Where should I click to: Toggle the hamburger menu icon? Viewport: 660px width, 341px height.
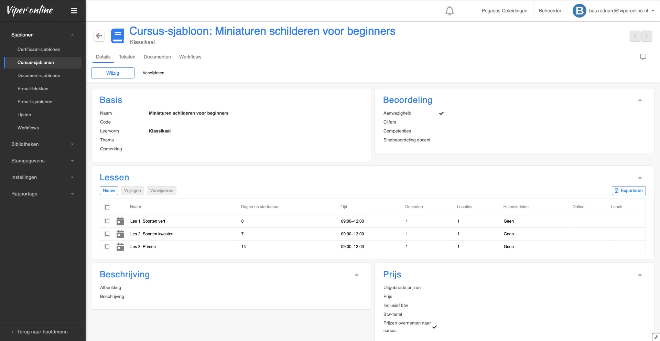tap(74, 11)
